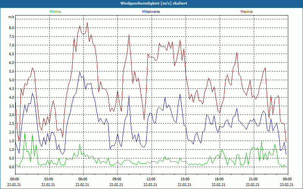303x189 pixels.
Task: Click the 5,0 y-axis value
Action: [x=12, y=80]
